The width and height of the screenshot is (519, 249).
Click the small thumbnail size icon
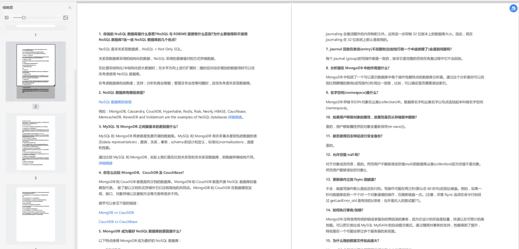click(x=6, y=18)
